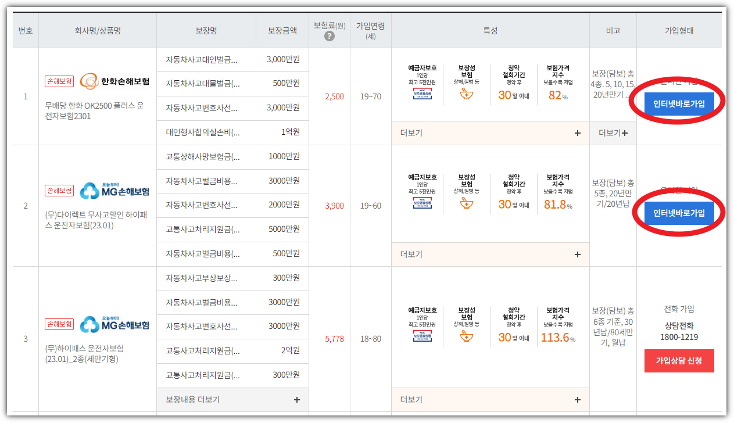Screen dimensions: 734x423
Task: Click KDIC 예금자보호 icon in 한화 row
Action: (x=423, y=95)
